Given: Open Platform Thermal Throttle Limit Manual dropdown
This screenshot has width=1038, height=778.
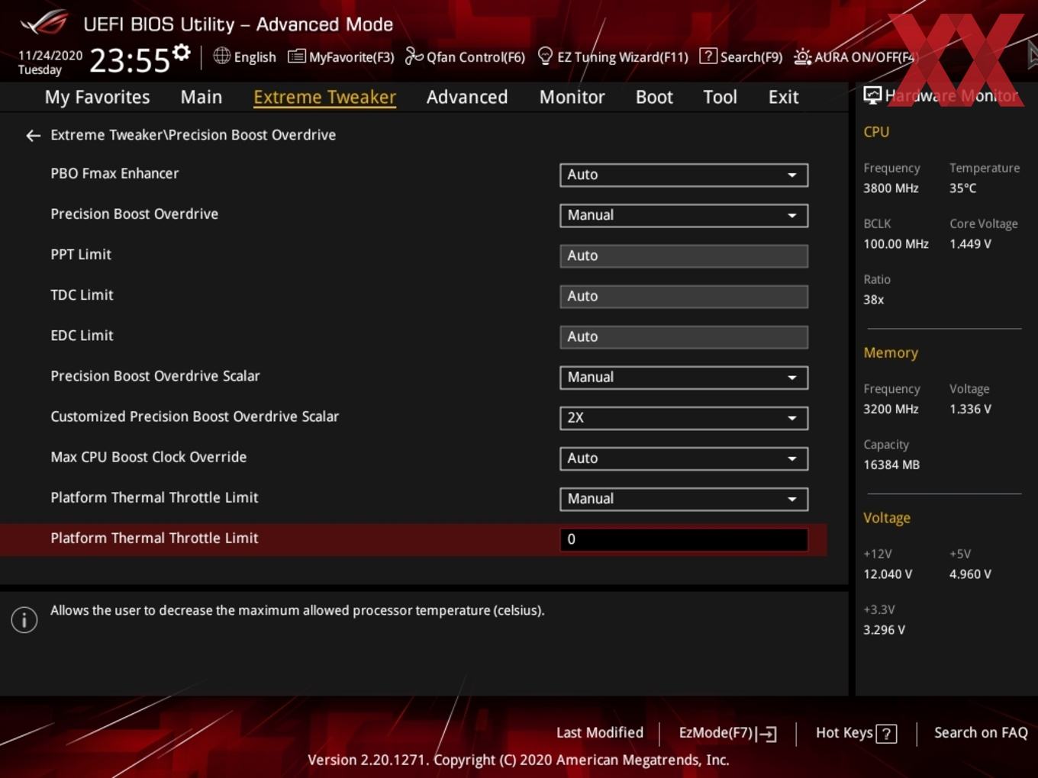Looking at the screenshot, I should (684, 499).
